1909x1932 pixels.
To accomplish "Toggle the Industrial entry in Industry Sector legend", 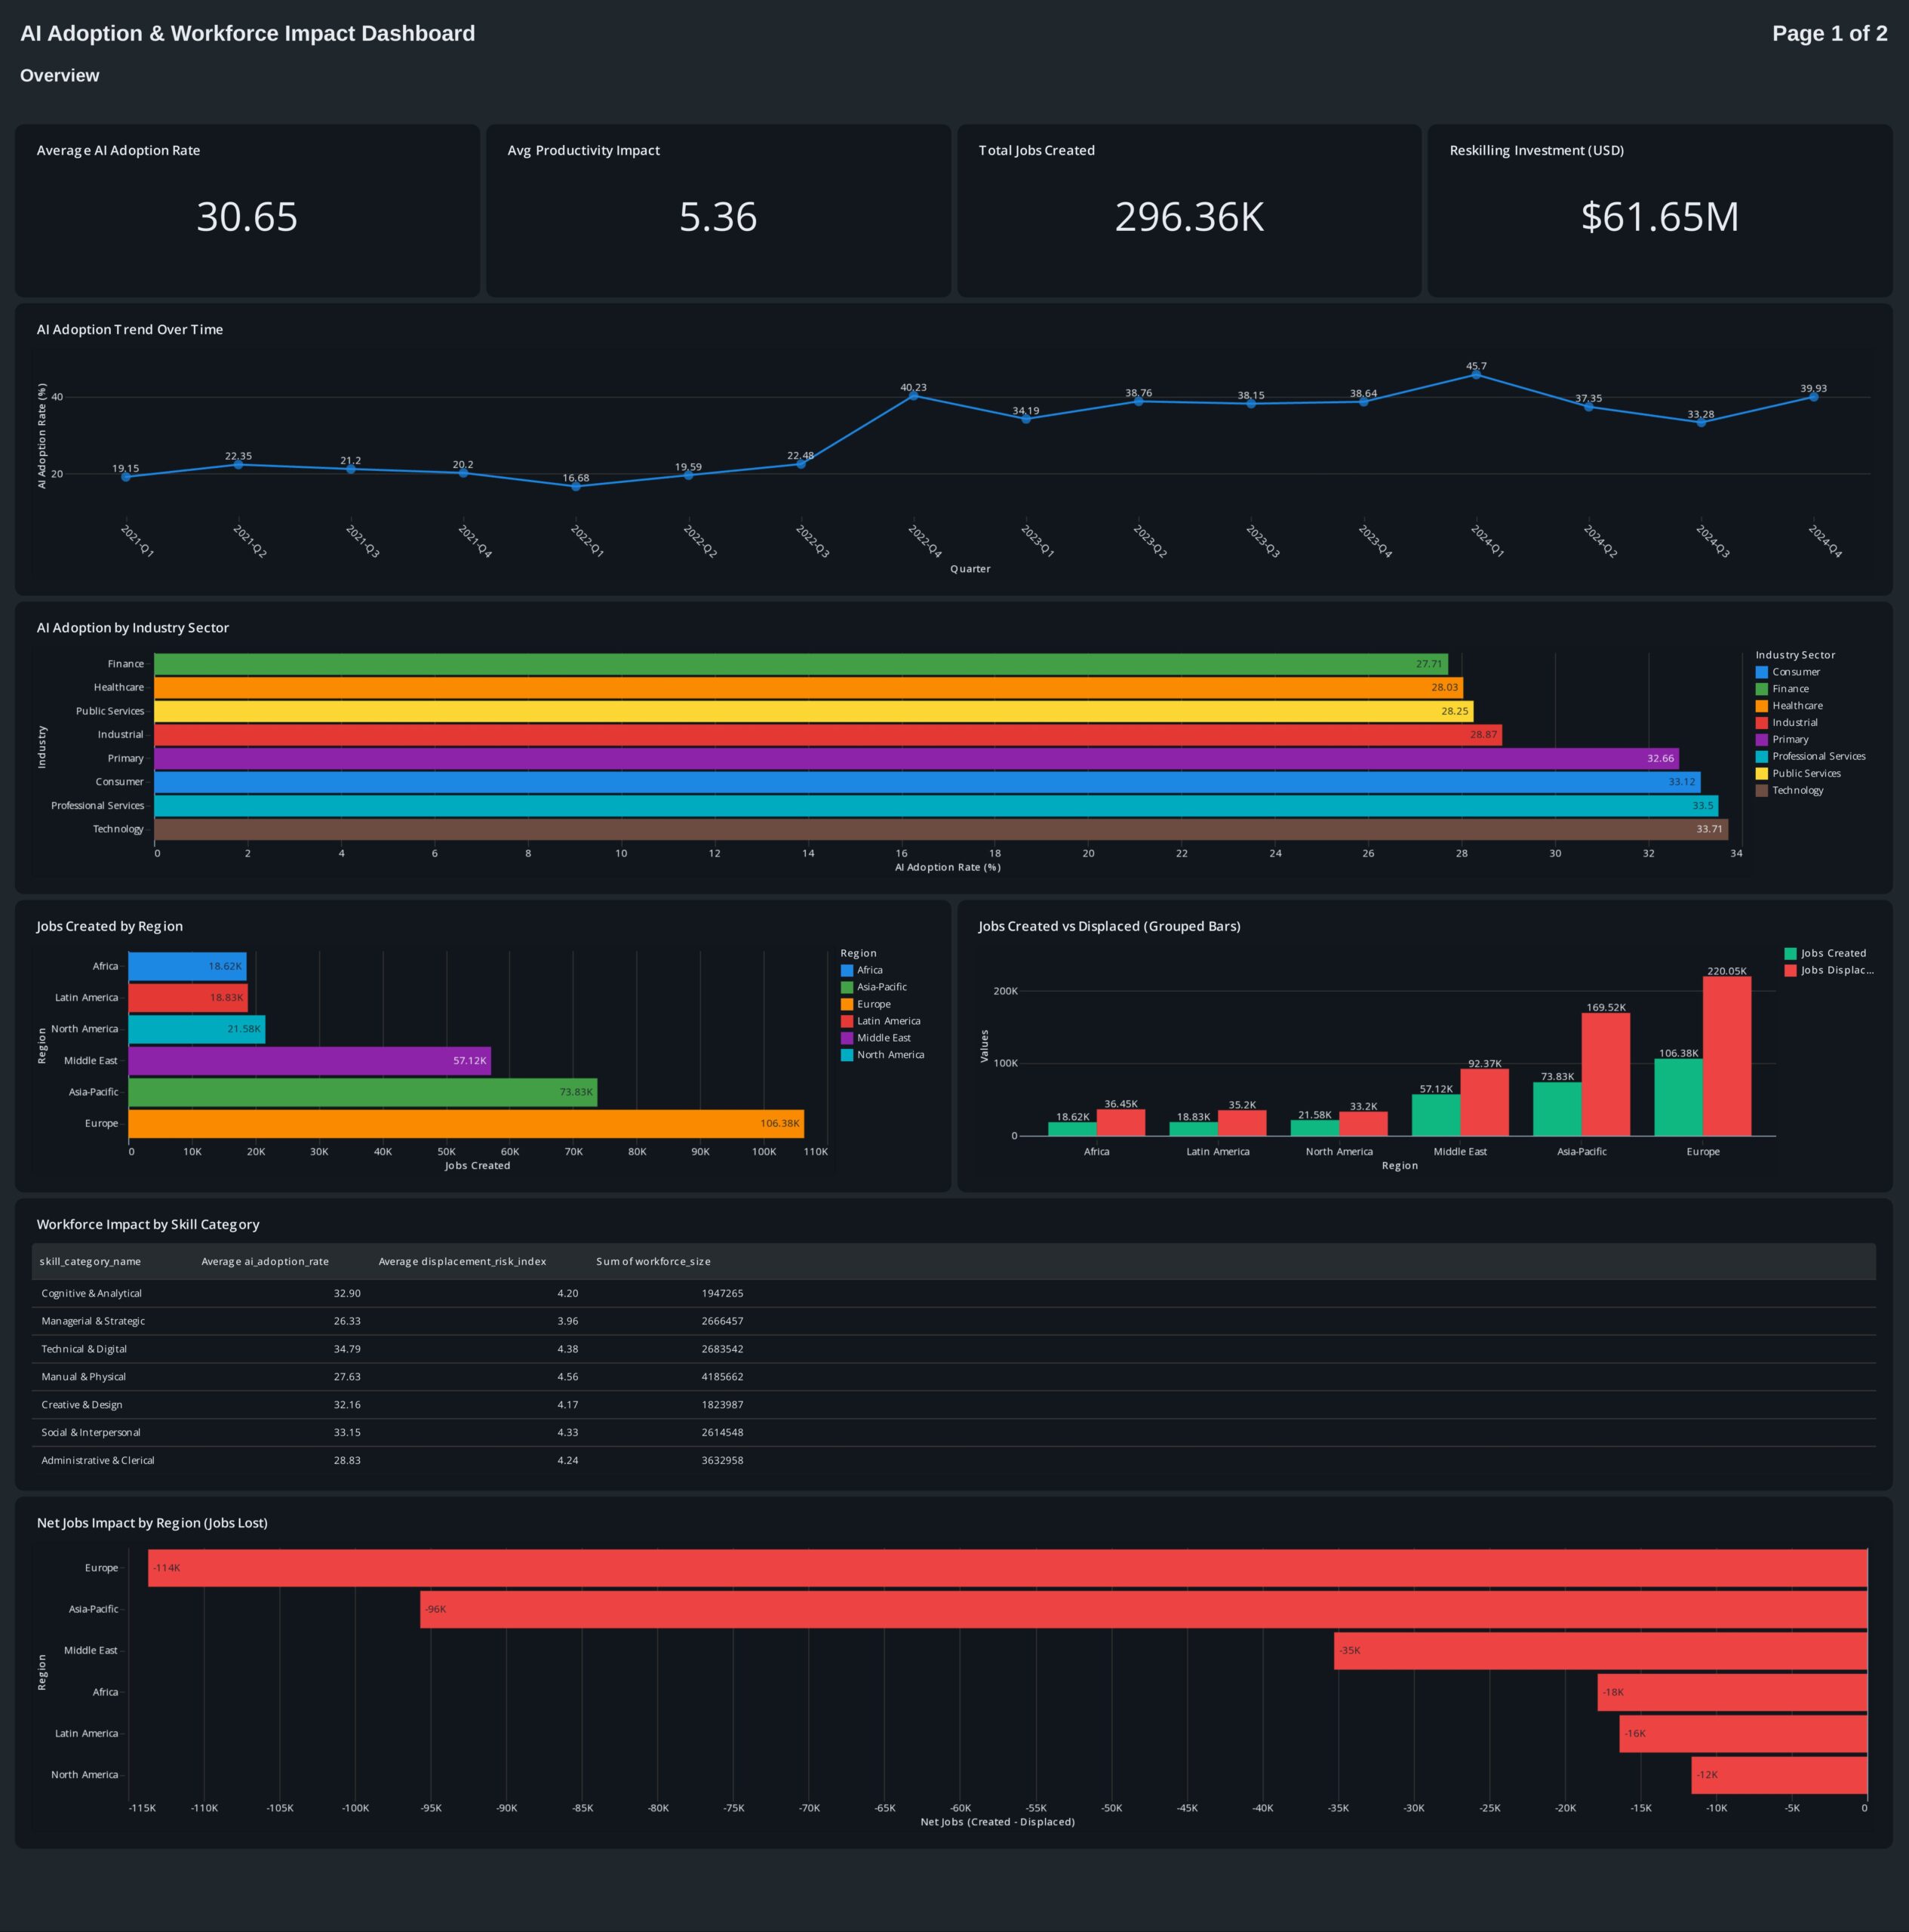I will coord(1787,723).
